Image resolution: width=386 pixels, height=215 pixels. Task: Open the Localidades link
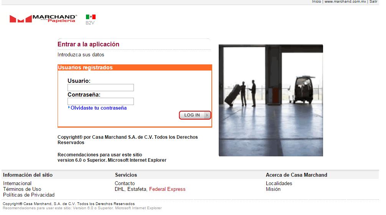279,183
